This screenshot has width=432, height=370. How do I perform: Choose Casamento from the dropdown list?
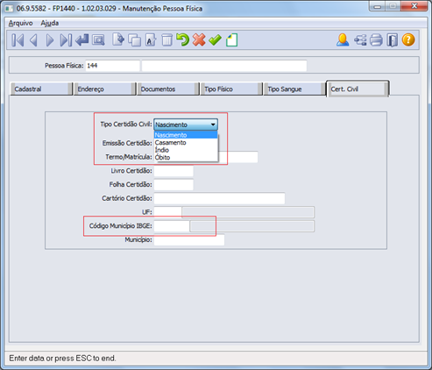tap(186, 143)
